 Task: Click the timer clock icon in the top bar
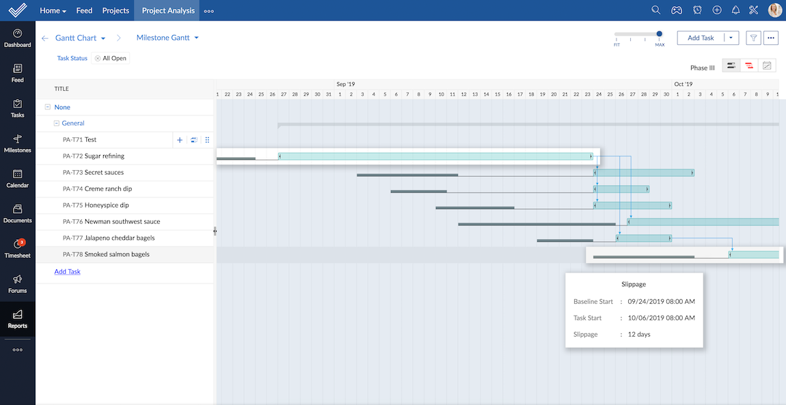pyautogui.click(x=696, y=10)
